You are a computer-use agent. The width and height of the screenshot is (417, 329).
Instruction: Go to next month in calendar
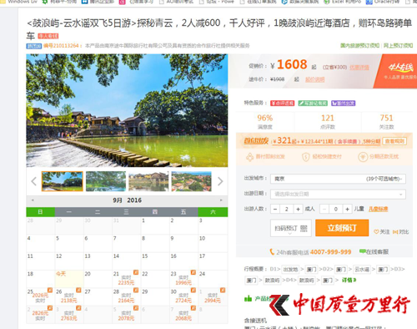pos(221,200)
